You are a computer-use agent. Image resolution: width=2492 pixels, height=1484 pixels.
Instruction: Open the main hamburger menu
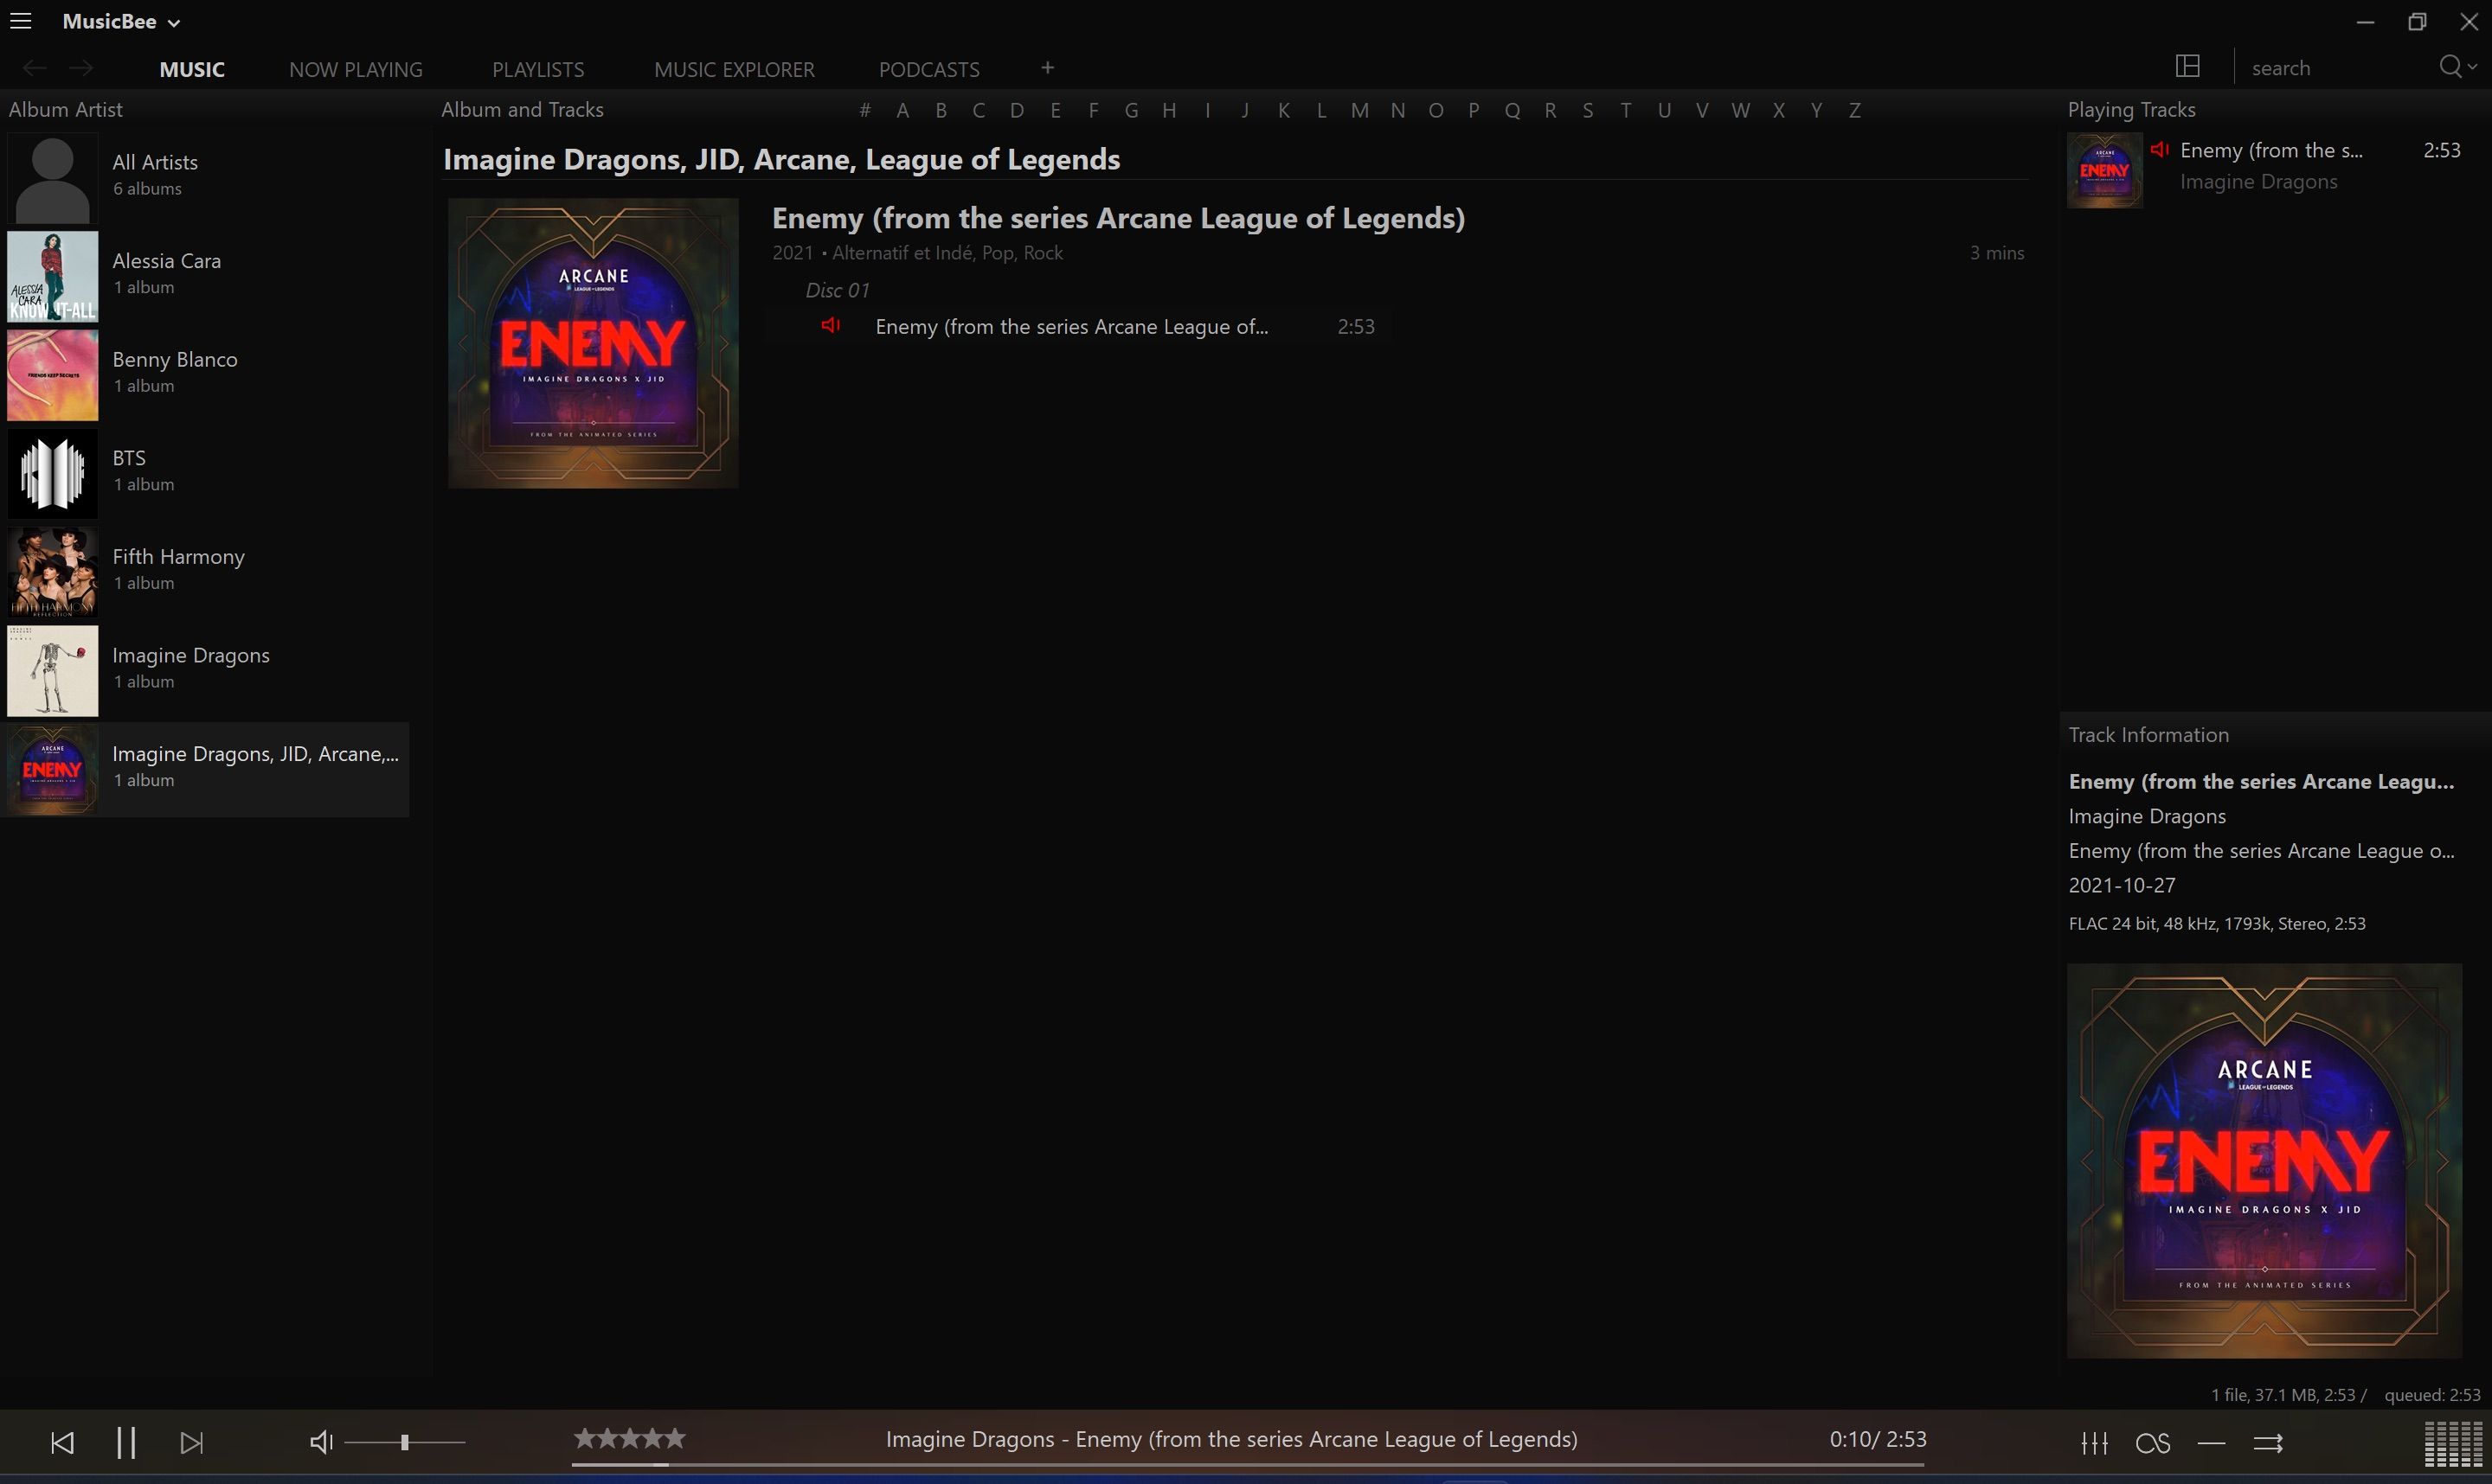point(21,20)
